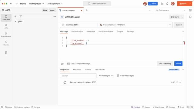Screen dimensions: 194x109
Task: Click the Invite button
Action: (x=153, y=4)
